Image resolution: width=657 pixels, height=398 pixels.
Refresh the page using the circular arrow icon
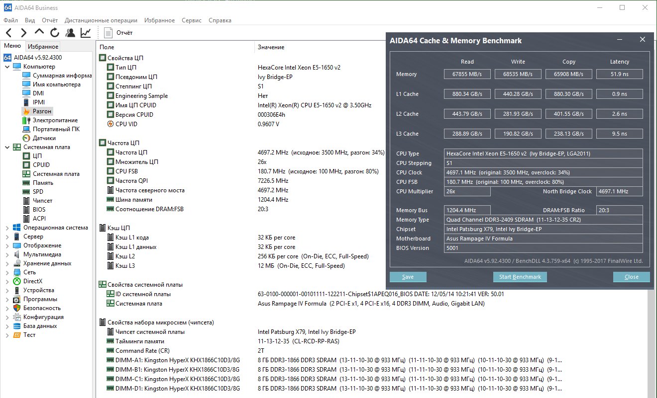point(55,33)
